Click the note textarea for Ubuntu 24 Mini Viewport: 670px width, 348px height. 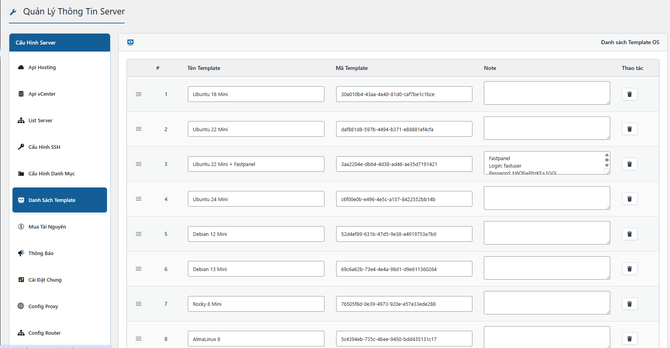click(x=547, y=198)
